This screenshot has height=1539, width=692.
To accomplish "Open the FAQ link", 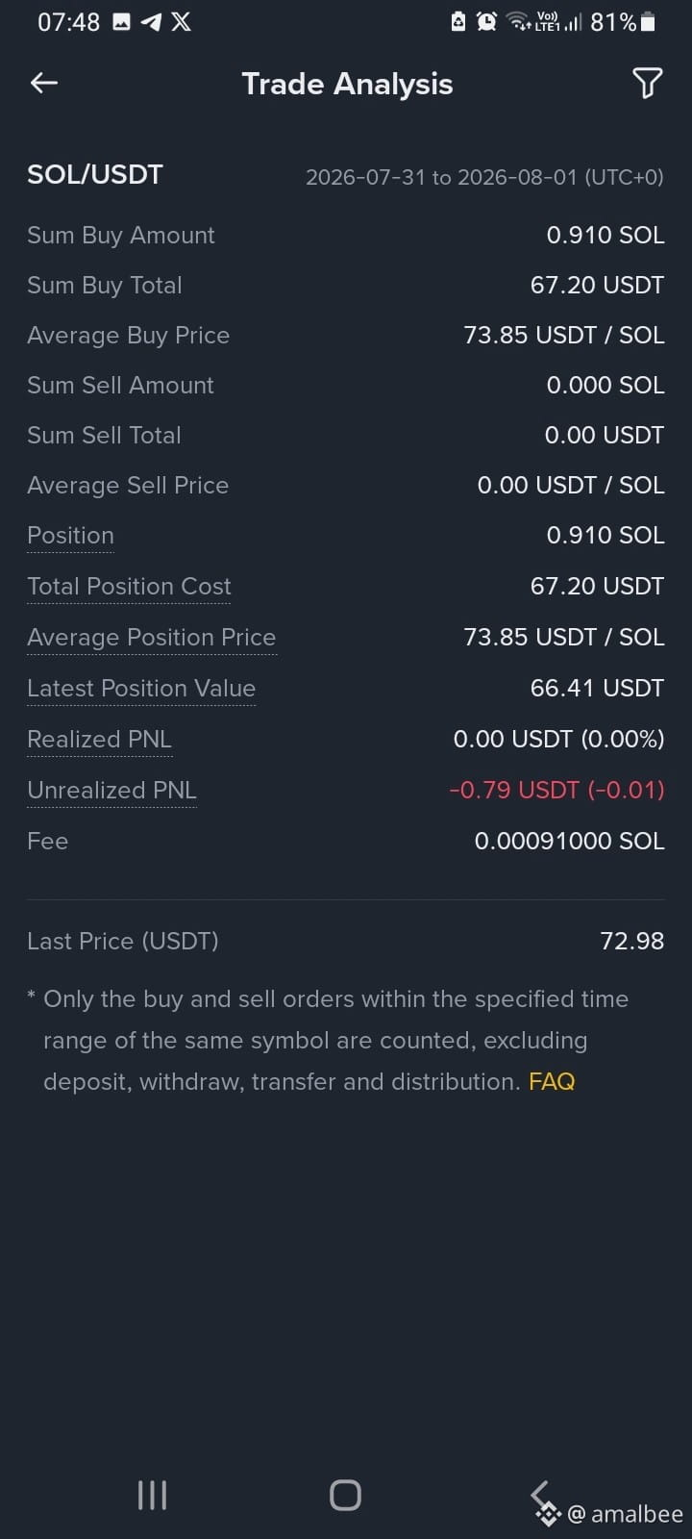I will click(x=552, y=1081).
